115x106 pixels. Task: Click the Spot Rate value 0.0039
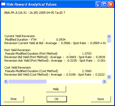tap(100, 57)
